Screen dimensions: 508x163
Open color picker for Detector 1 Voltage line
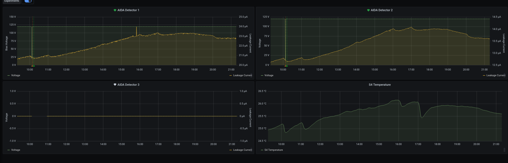click(8, 75)
